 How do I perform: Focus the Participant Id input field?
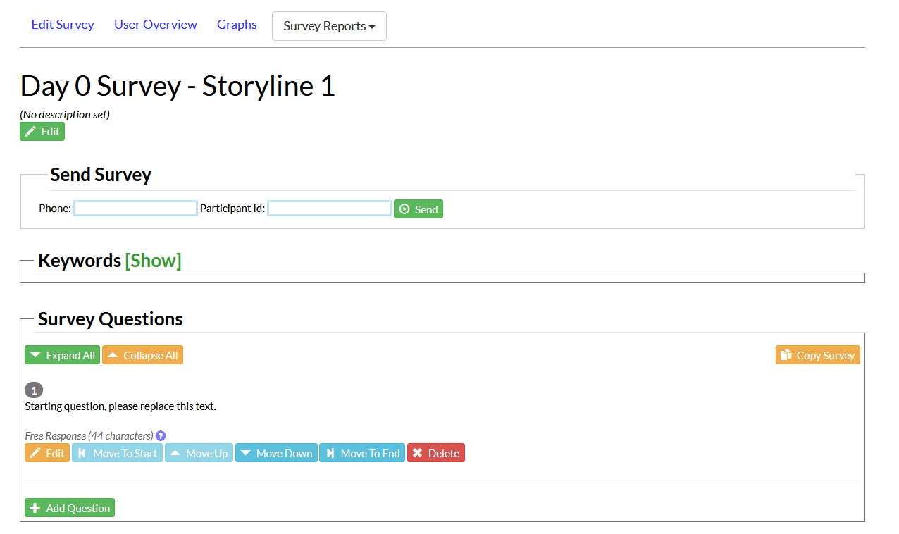click(329, 209)
